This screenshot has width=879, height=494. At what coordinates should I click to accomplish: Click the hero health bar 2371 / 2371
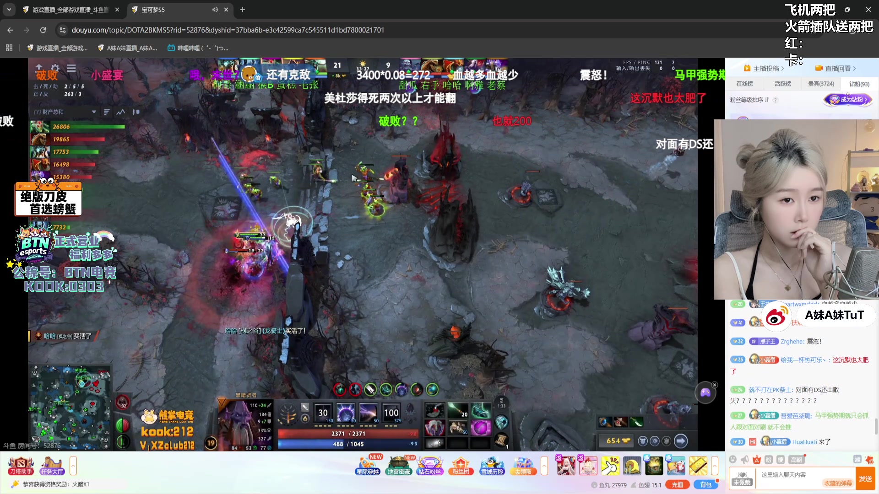[x=348, y=434]
